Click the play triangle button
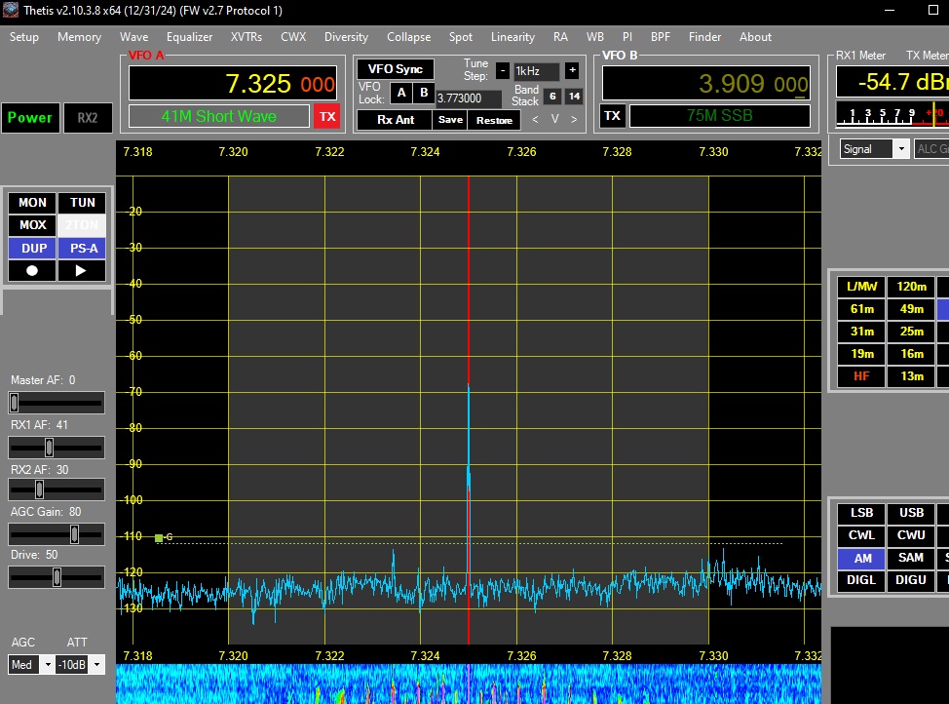Screen dimensions: 949x704 click(x=81, y=271)
